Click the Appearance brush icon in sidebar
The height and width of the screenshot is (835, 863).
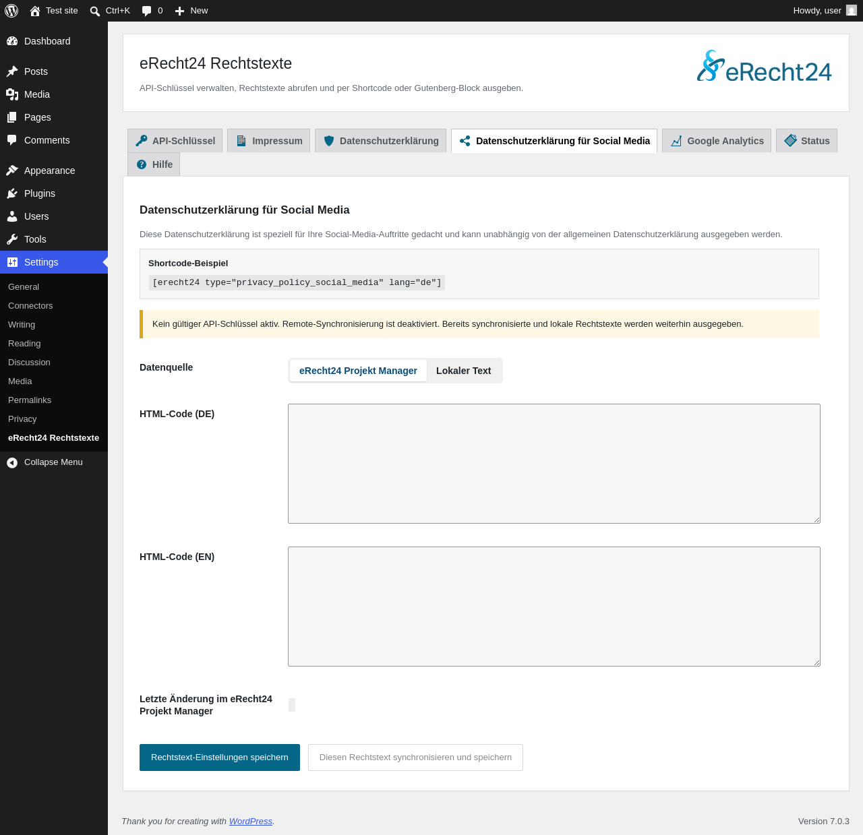(x=12, y=171)
